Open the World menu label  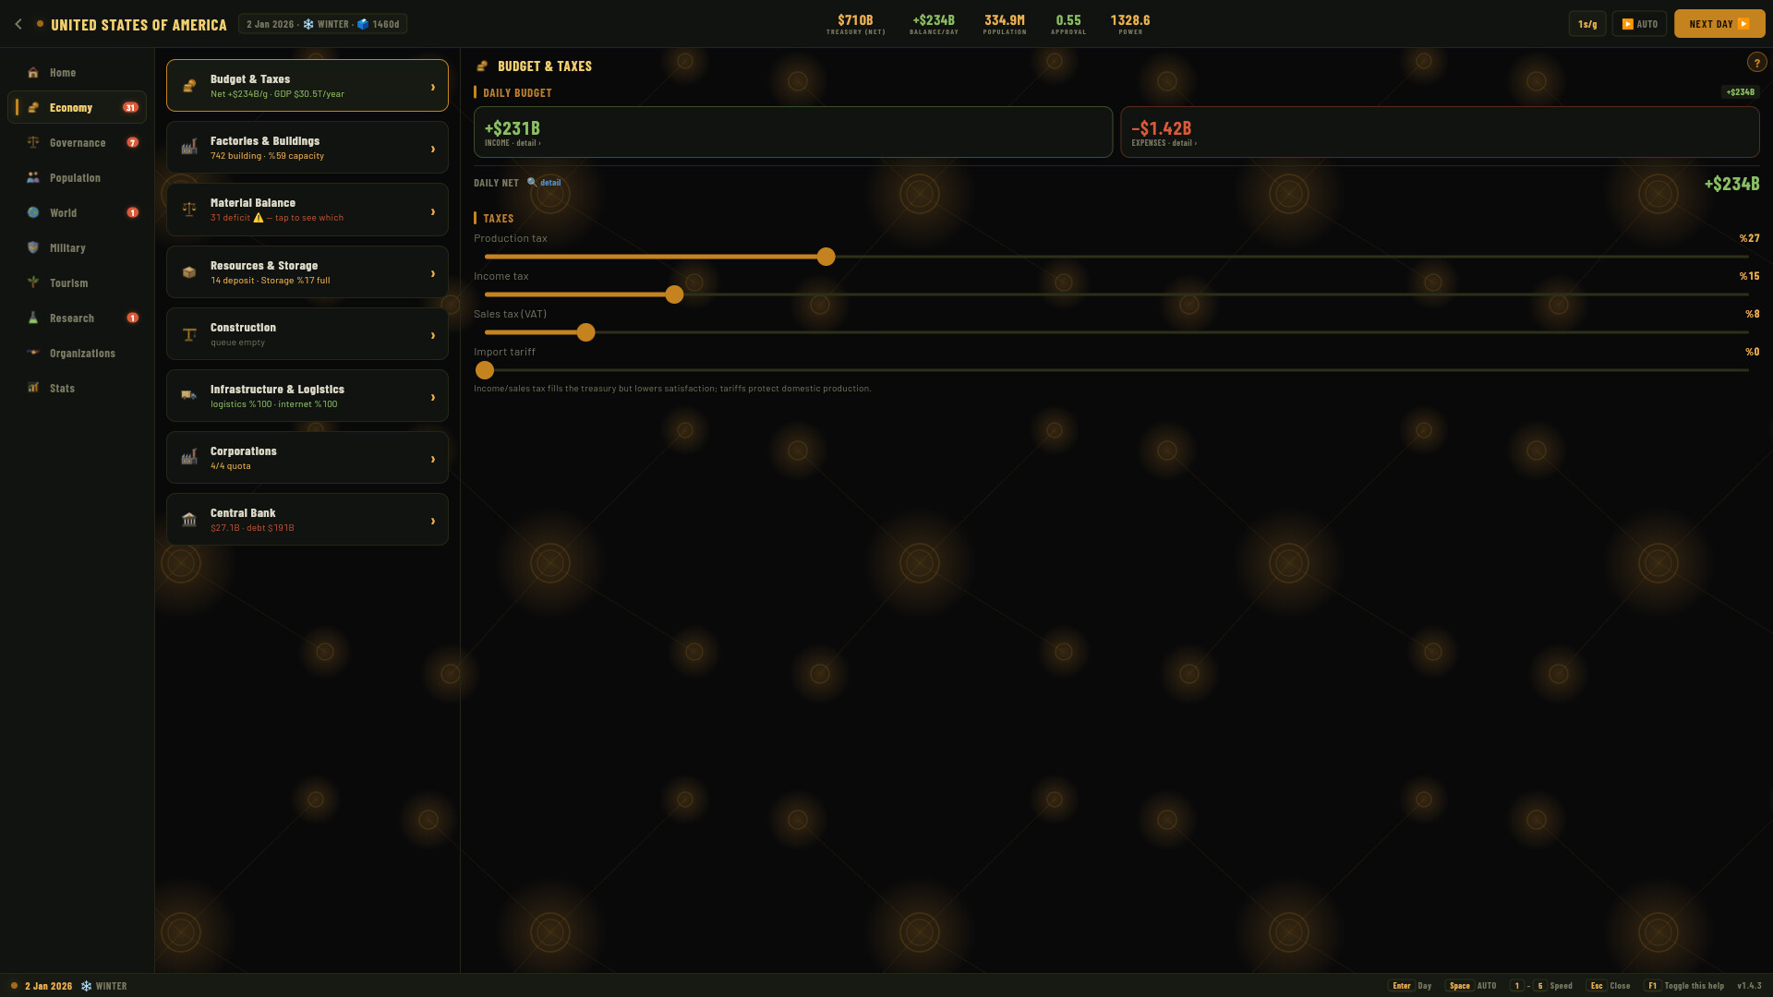(64, 213)
